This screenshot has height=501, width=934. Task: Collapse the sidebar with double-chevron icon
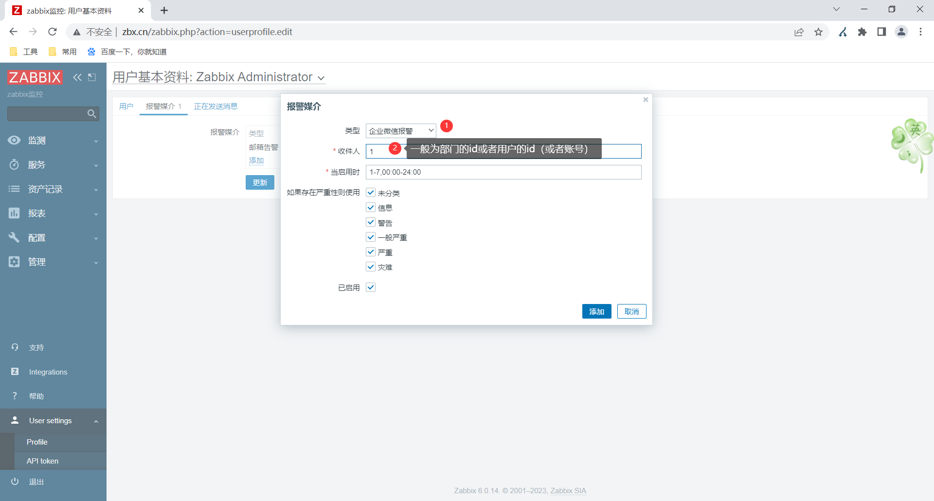click(x=77, y=77)
